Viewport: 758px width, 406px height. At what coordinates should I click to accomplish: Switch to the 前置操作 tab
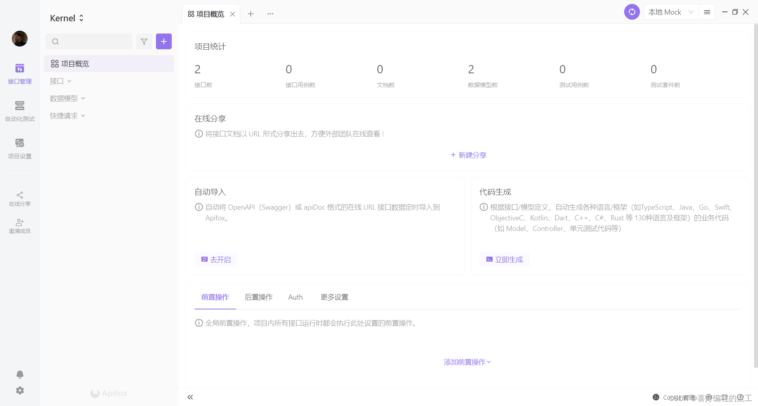[x=215, y=297]
